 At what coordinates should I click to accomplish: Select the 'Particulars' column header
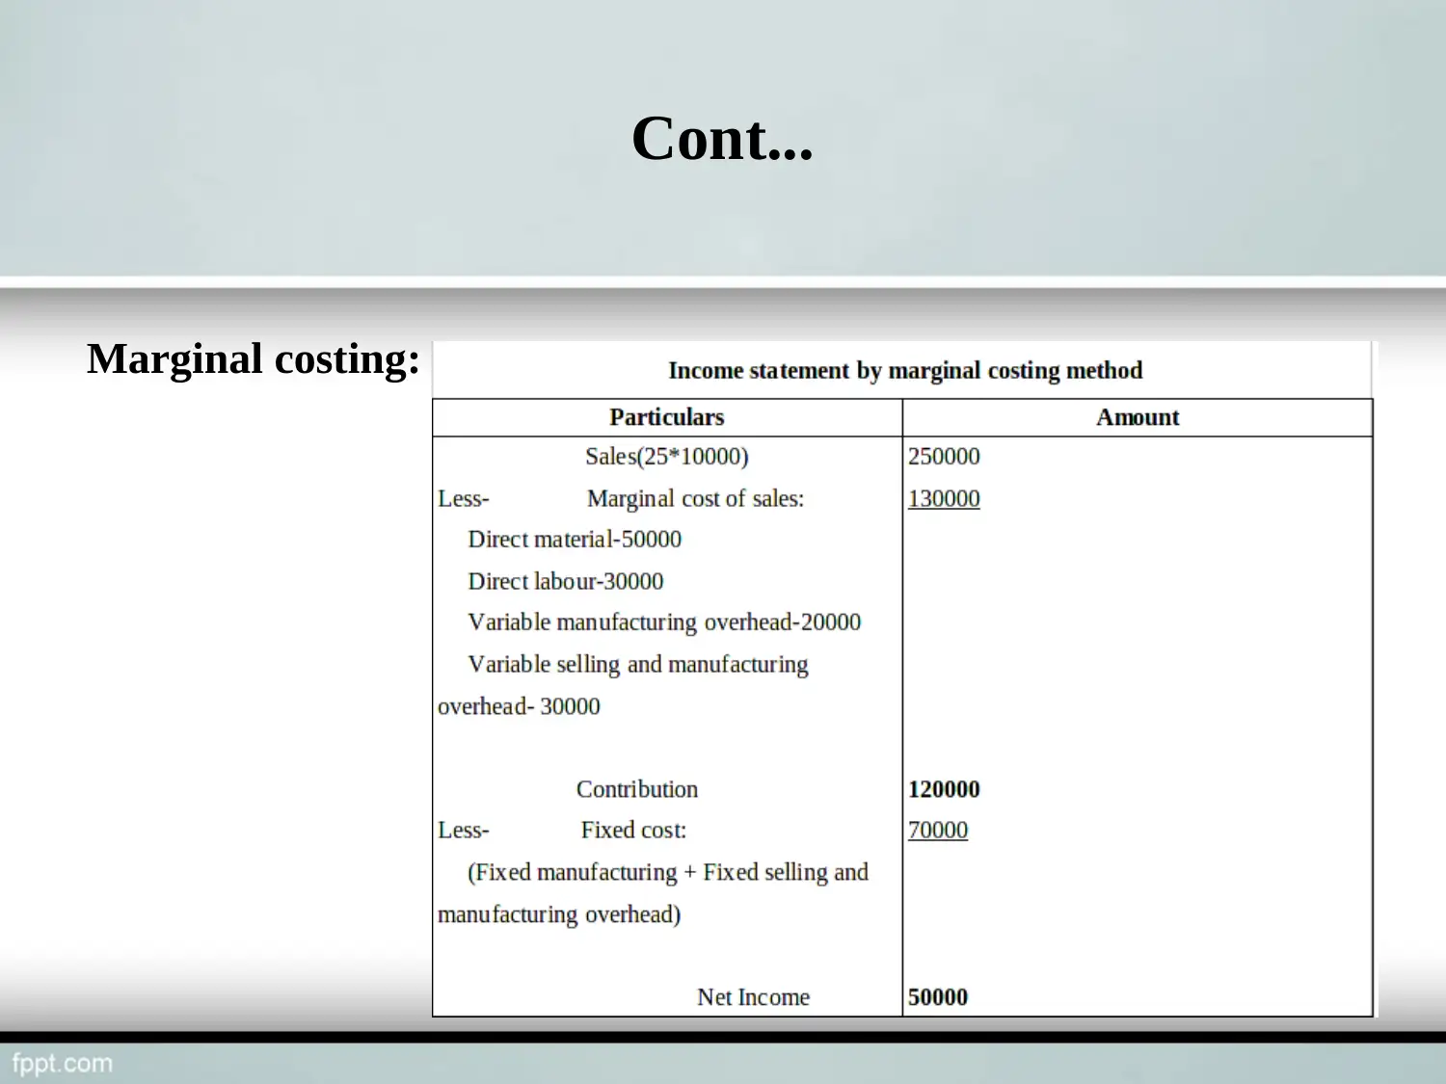click(666, 417)
